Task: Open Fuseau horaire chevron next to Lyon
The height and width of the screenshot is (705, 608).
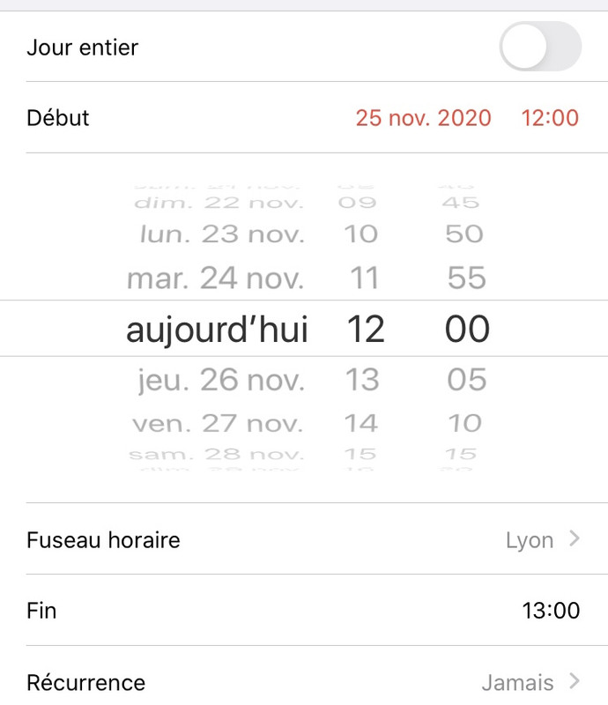Action: tap(575, 538)
